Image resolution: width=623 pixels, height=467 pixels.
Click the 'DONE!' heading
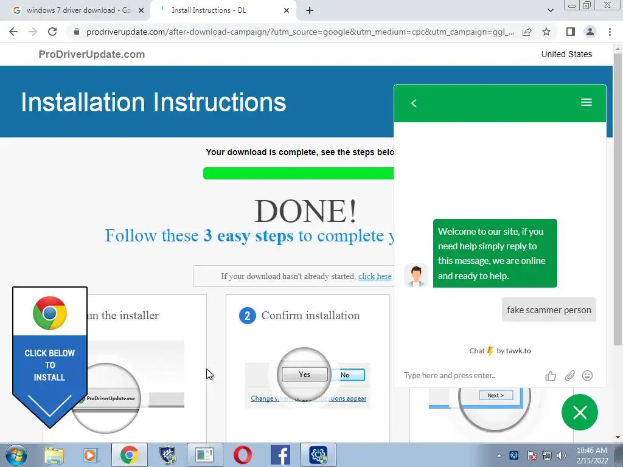point(305,211)
